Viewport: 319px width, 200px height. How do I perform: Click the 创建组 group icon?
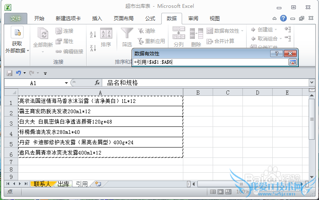point(253,30)
